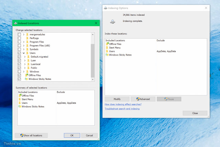Uncheck the Offline Files checkbox

point(19,75)
